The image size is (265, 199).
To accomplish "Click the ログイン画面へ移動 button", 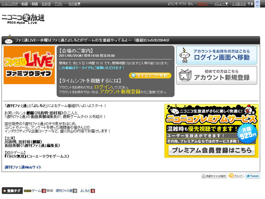I will 217,55.
